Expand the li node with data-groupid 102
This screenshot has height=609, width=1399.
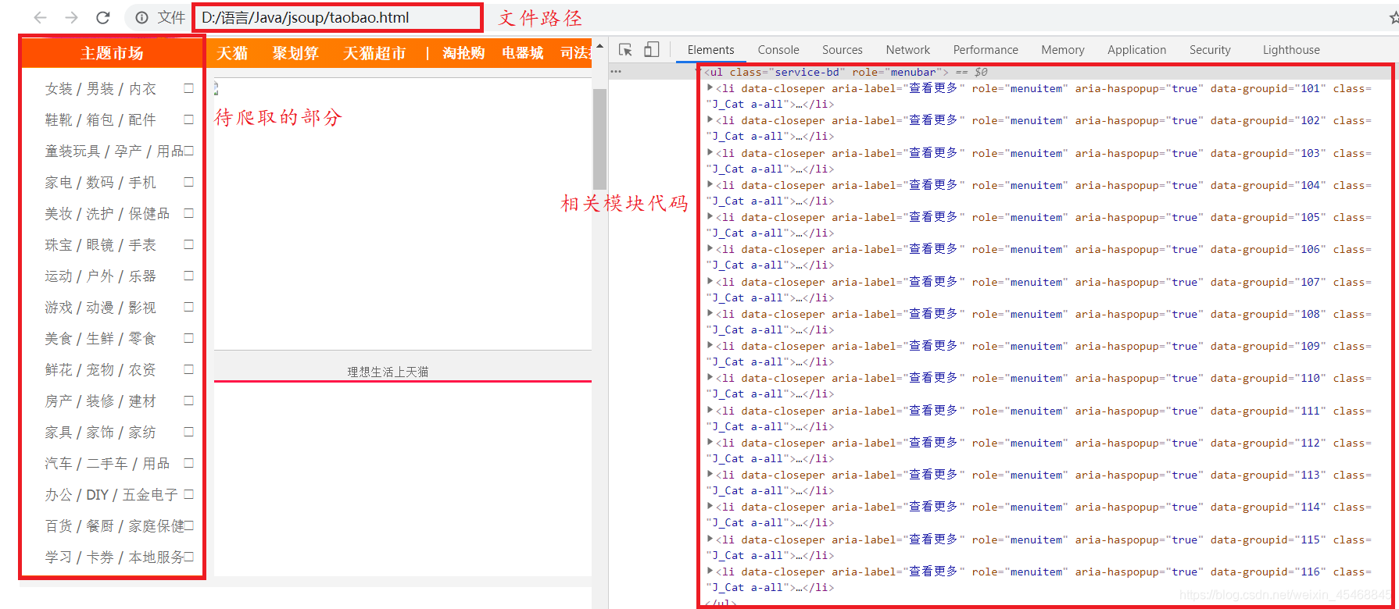[710, 120]
